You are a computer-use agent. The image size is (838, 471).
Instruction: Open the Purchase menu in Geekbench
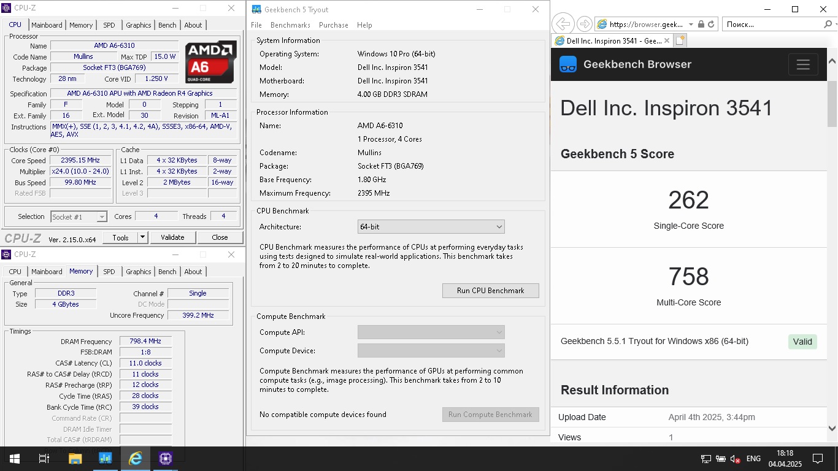pos(334,25)
